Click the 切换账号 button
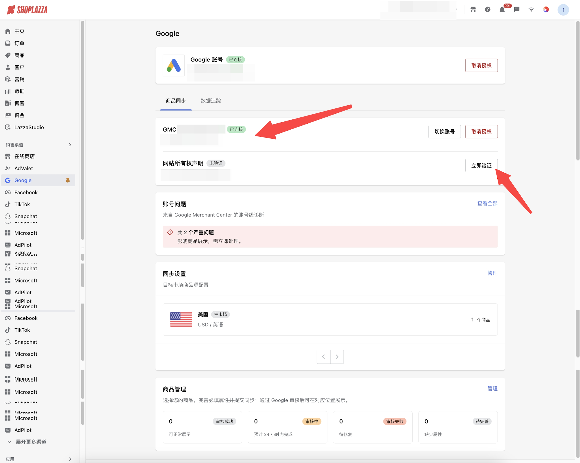Screen dimensions: 580x463 pos(444,132)
